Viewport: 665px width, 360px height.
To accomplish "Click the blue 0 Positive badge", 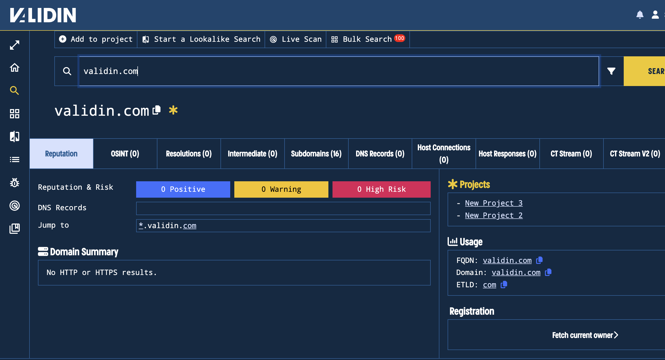I will (x=183, y=189).
